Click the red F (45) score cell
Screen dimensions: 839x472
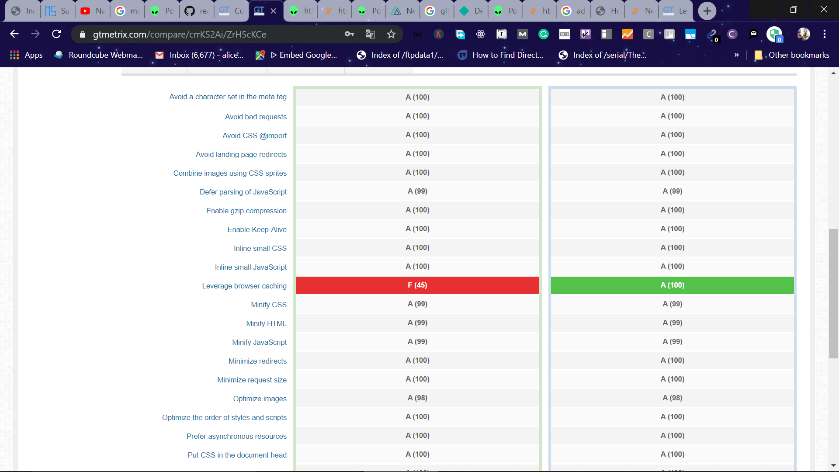tap(417, 285)
